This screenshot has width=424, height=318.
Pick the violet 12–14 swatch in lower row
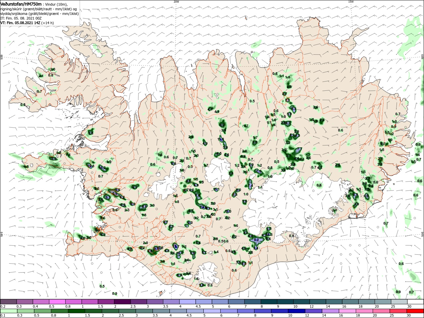[313, 311]
